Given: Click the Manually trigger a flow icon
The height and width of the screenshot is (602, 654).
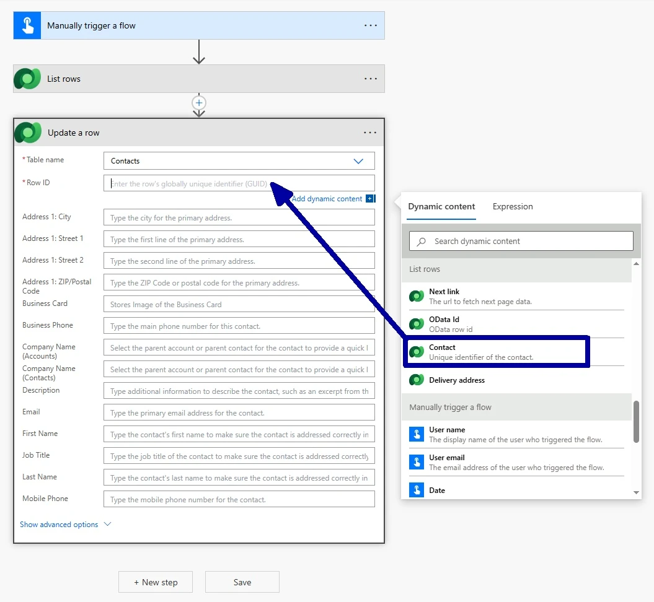Looking at the screenshot, I should pos(27,25).
